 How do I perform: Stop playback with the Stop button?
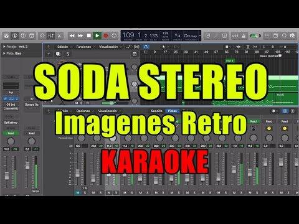tap(89, 35)
